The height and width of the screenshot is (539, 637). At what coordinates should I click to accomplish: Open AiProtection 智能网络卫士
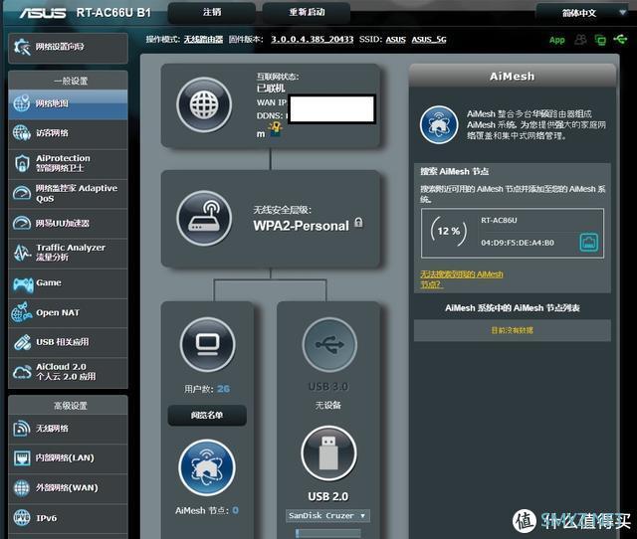[68, 163]
